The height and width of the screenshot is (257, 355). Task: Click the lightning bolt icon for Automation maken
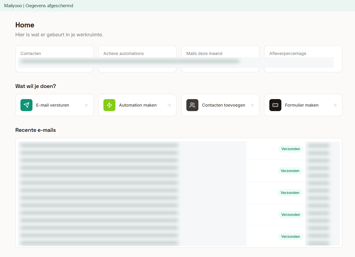point(109,105)
